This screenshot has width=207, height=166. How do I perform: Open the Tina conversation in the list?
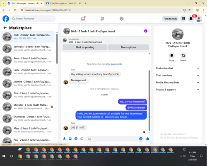[x=28, y=95]
